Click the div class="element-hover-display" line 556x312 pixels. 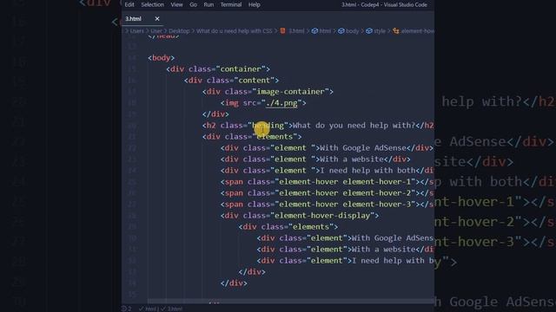point(300,216)
